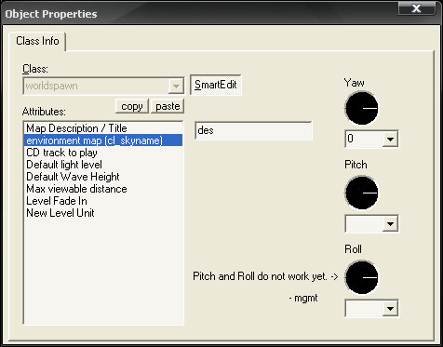Click the value field containing des

(253, 130)
